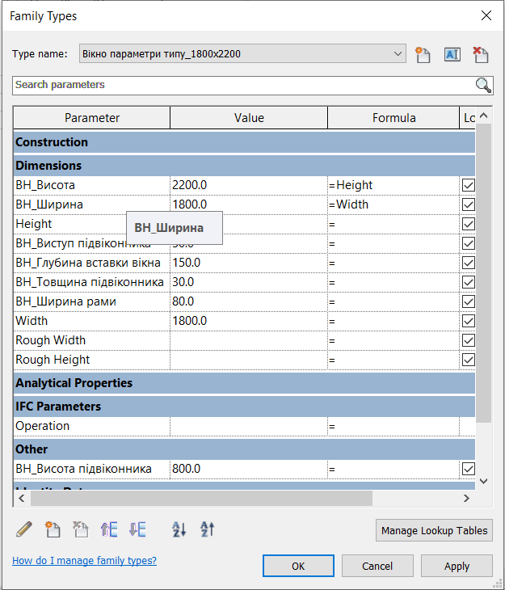505x590 pixels.
Task: Click the New Type icon
Action: (423, 54)
